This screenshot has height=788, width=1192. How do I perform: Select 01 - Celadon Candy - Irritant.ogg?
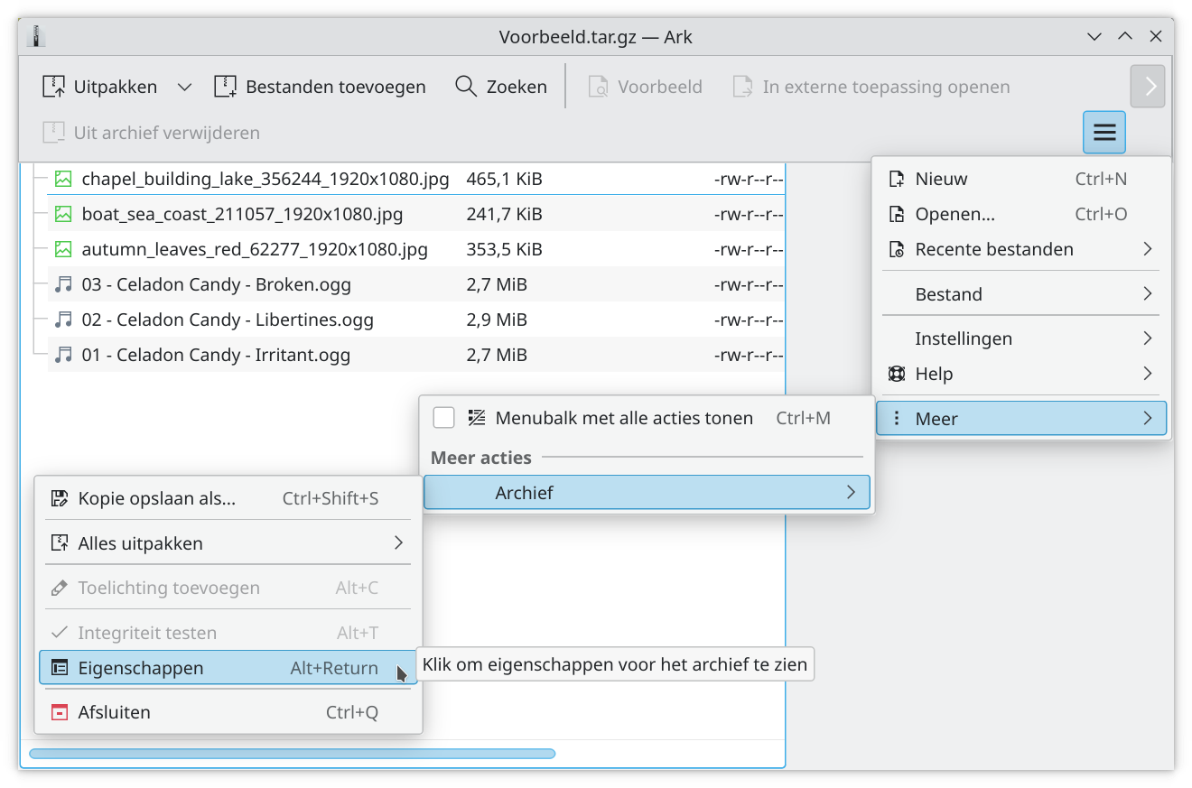click(216, 355)
